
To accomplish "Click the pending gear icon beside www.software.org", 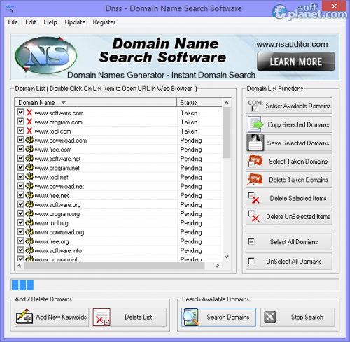I will 29,204.
